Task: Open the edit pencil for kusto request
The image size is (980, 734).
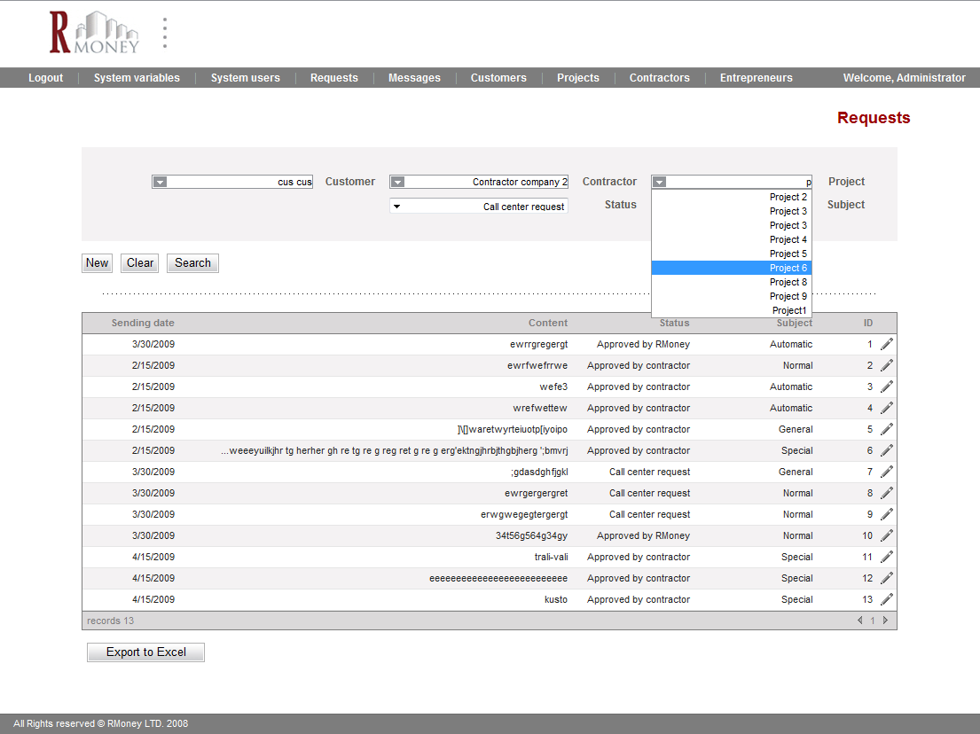Action: point(886,599)
